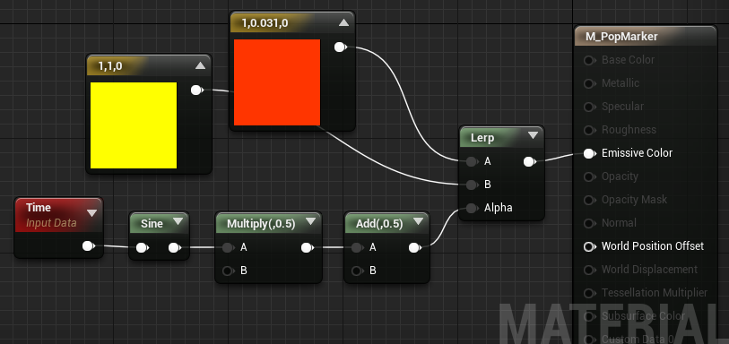729x344 pixels.
Task: Select the Lerp node title
Action: coord(482,138)
